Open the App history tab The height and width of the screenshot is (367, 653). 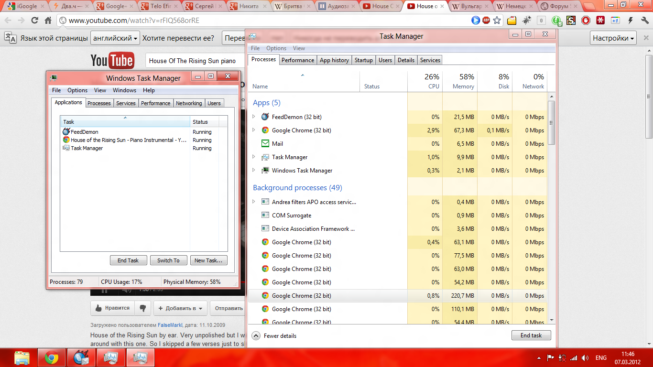(x=334, y=60)
